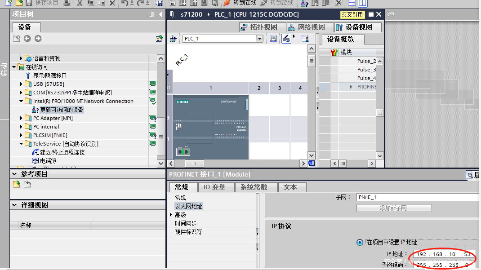Click the PROFINET port on the CPU image
481x270 pixels.
(x=183, y=152)
